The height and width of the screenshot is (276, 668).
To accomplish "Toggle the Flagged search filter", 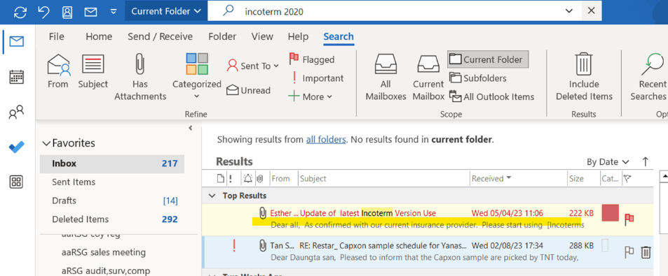I will point(312,59).
